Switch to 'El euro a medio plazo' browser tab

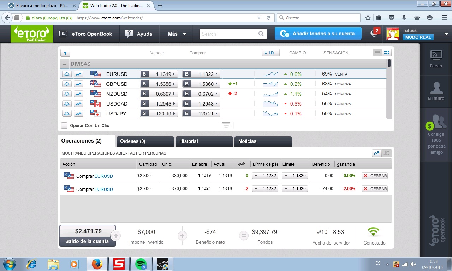[x=42, y=6]
